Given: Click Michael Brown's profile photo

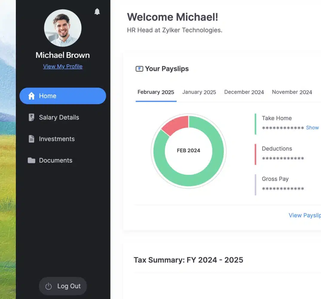Looking at the screenshot, I should (63, 28).
